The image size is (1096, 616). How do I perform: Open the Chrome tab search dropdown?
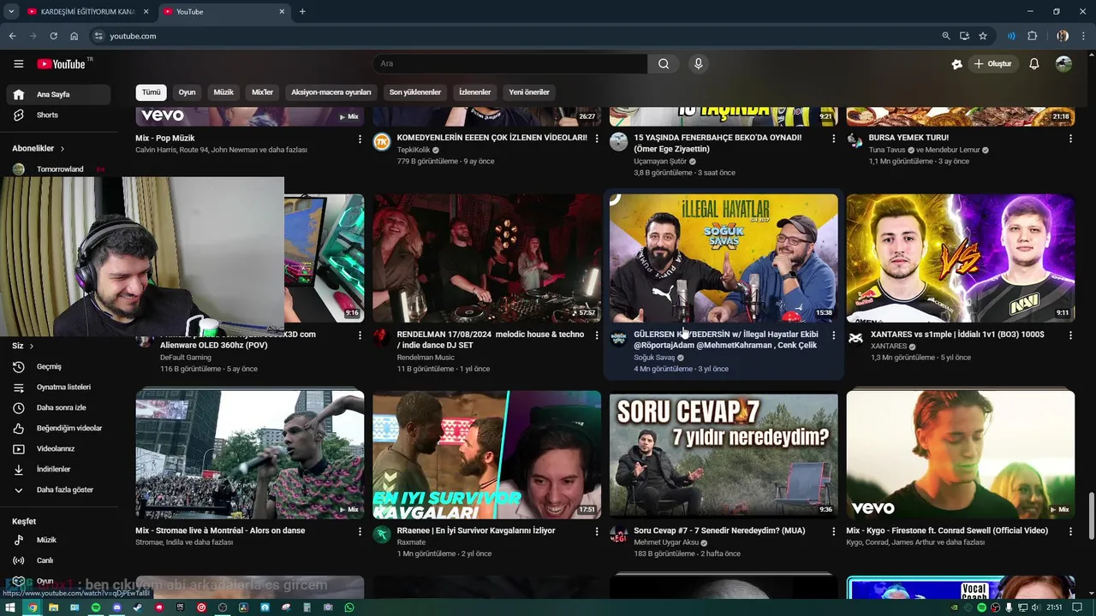pos(11,12)
